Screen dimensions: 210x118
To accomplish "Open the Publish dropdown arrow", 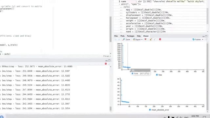I will (203, 39).
